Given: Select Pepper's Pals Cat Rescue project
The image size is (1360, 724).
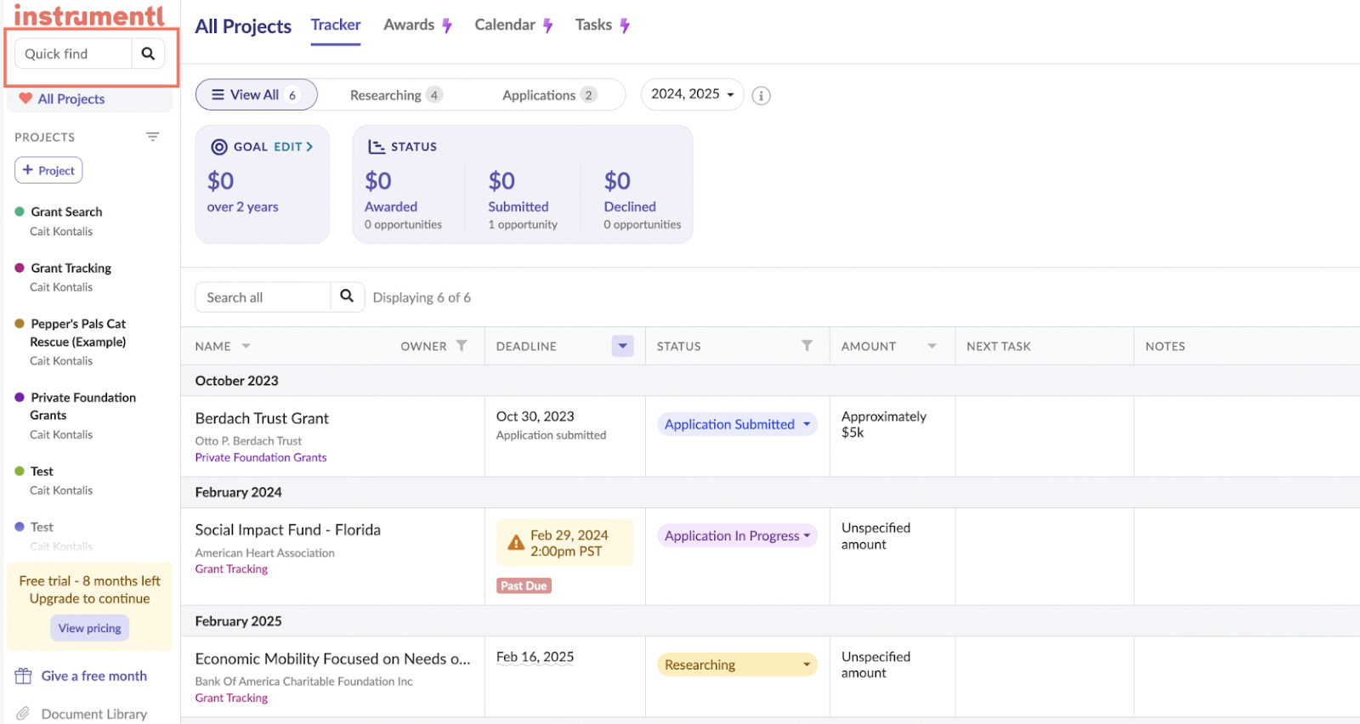Looking at the screenshot, I should pyautogui.click(x=78, y=332).
